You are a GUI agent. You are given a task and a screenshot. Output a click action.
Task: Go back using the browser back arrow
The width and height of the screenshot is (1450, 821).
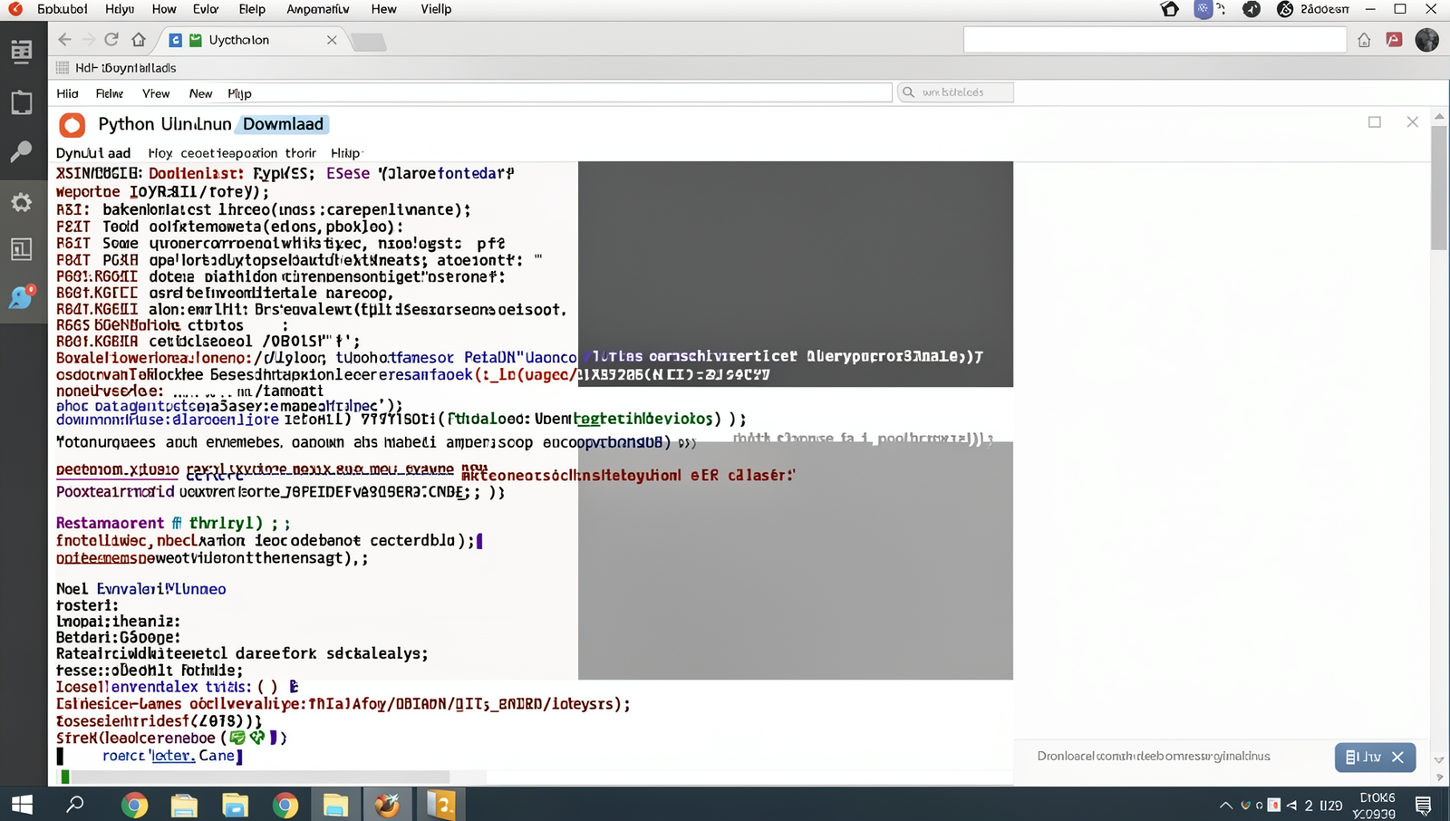click(x=64, y=40)
